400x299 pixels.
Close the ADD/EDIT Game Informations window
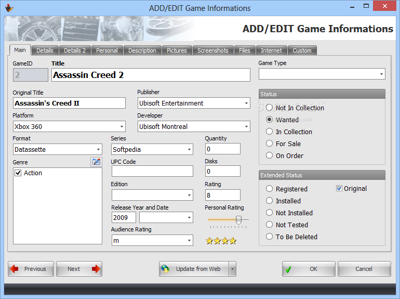click(x=385, y=6)
